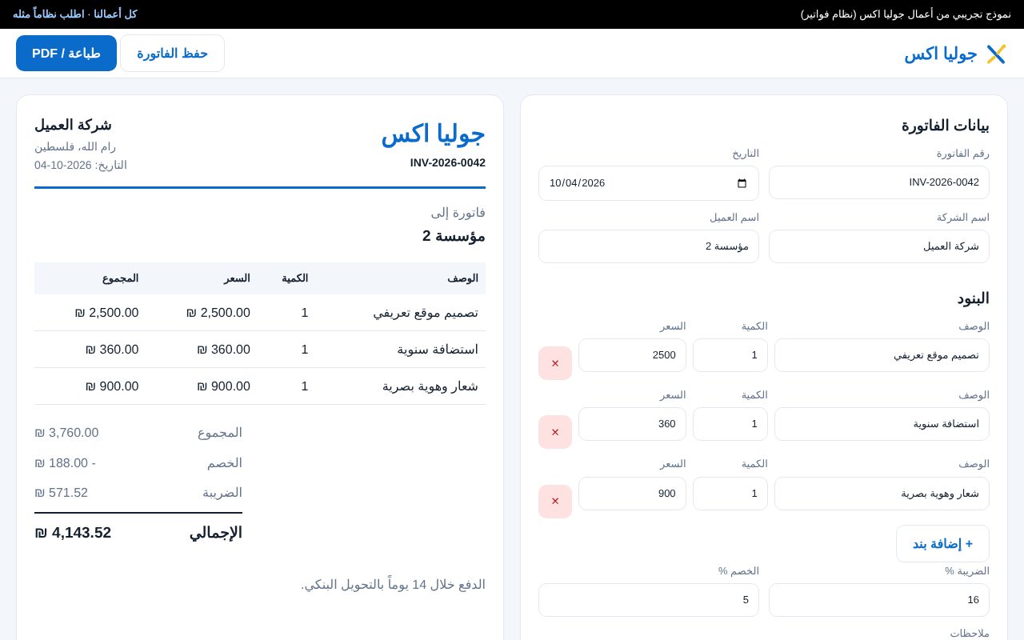Screen dimensions: 1024x640
Task: Select quantity field for استضافة سنوية item
Action: [x=730, y=424]
